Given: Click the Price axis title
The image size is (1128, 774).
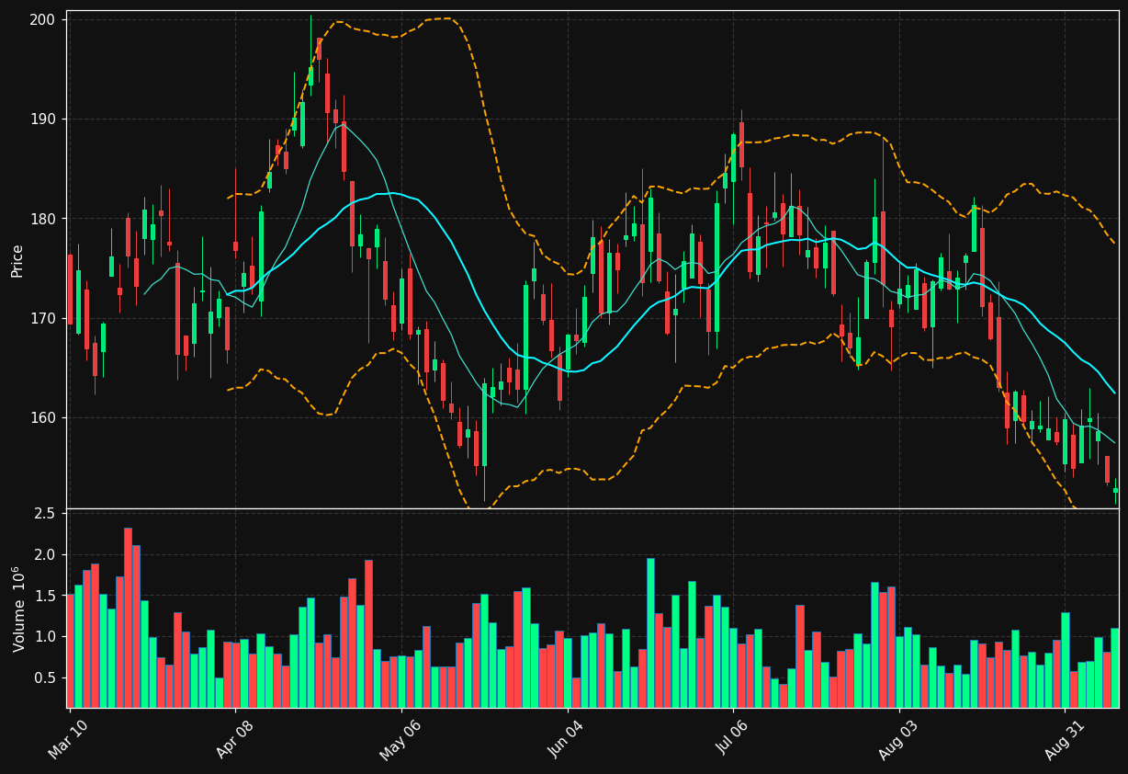Looking at the screenshot, I should [17, 260].
